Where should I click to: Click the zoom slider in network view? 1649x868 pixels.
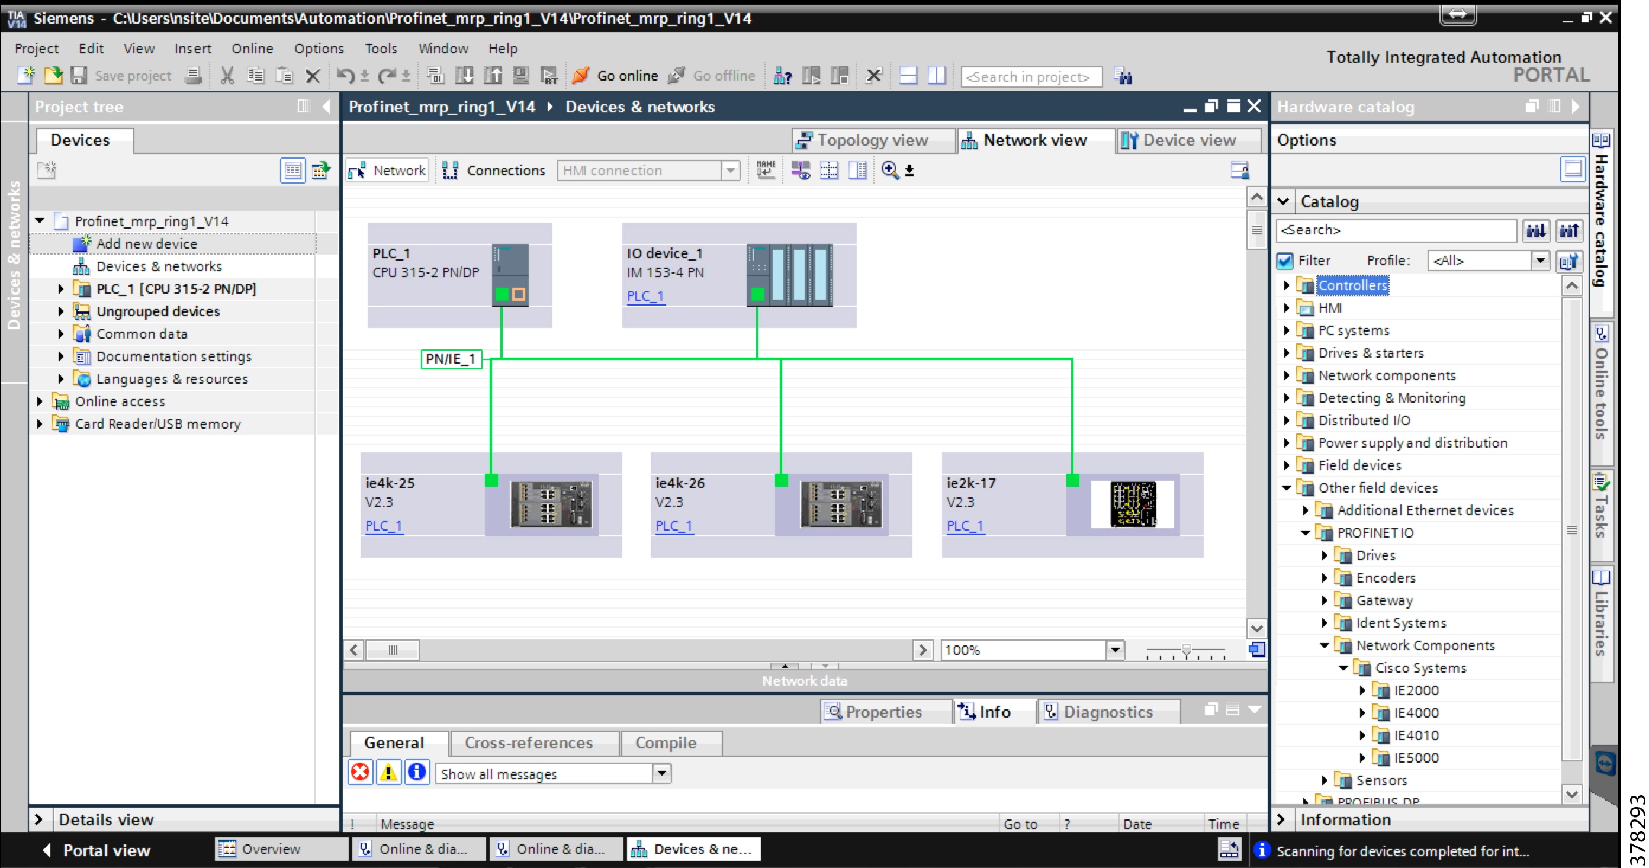tap(1185, 651)
